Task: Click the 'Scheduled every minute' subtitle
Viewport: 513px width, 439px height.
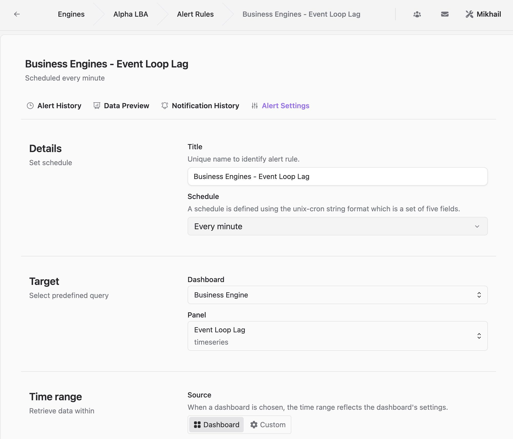Action: coord(65,78)
